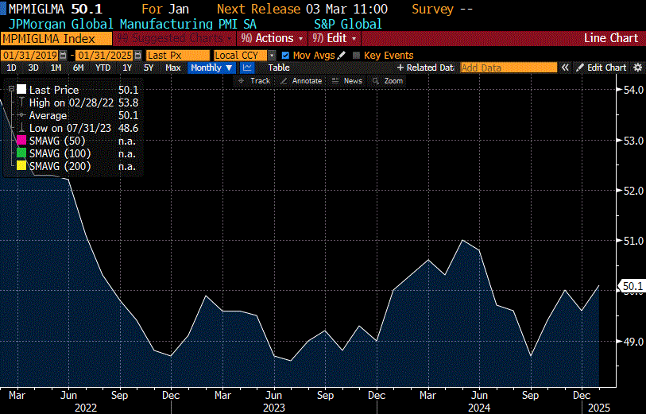Click the double-chevron collapse icon
Image resolution: width=646 pixels, height=414 pixels.
click(565, 68)
